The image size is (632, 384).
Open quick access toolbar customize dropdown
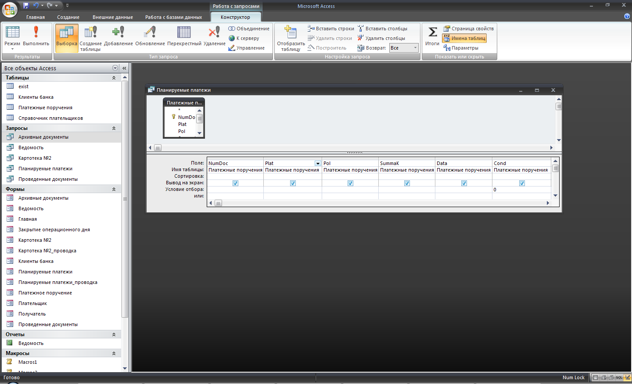click(67, 5)
